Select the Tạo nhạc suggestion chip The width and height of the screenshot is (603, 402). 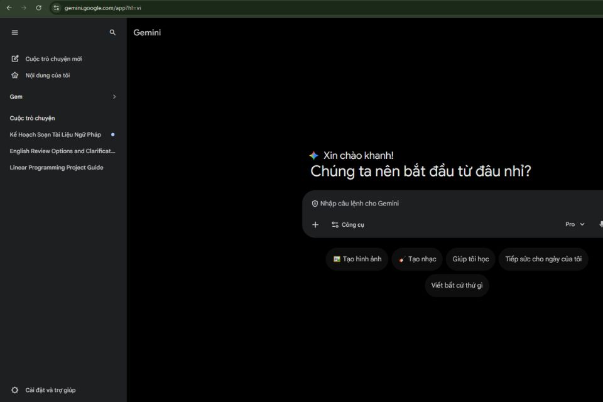417,259
